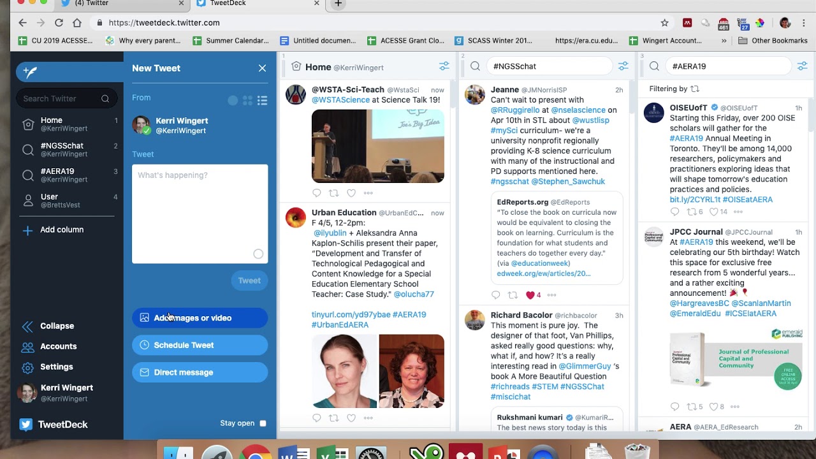Open more actions on OISEUofT tweet
This screenshot has height=459, width=816.
[738, 212]
